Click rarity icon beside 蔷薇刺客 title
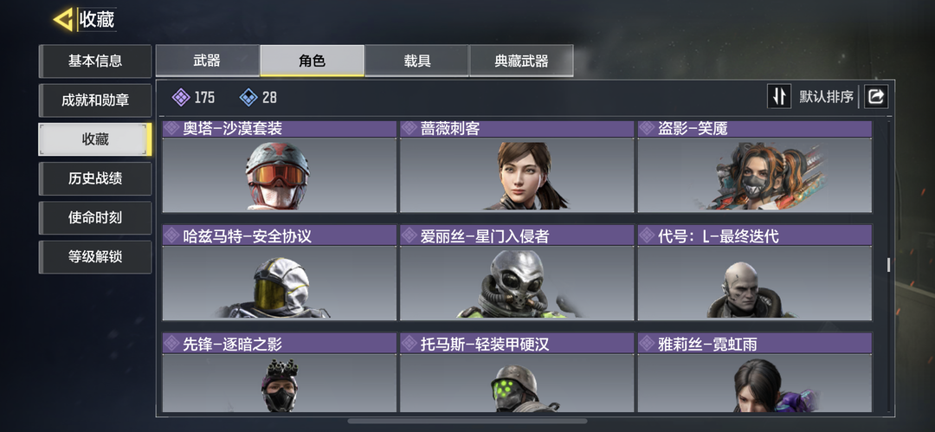This screenshot has width=935, height=432. pos(409,128)
